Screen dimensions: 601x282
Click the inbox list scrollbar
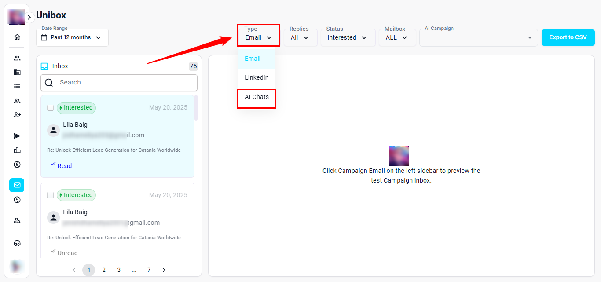point(196,108)
